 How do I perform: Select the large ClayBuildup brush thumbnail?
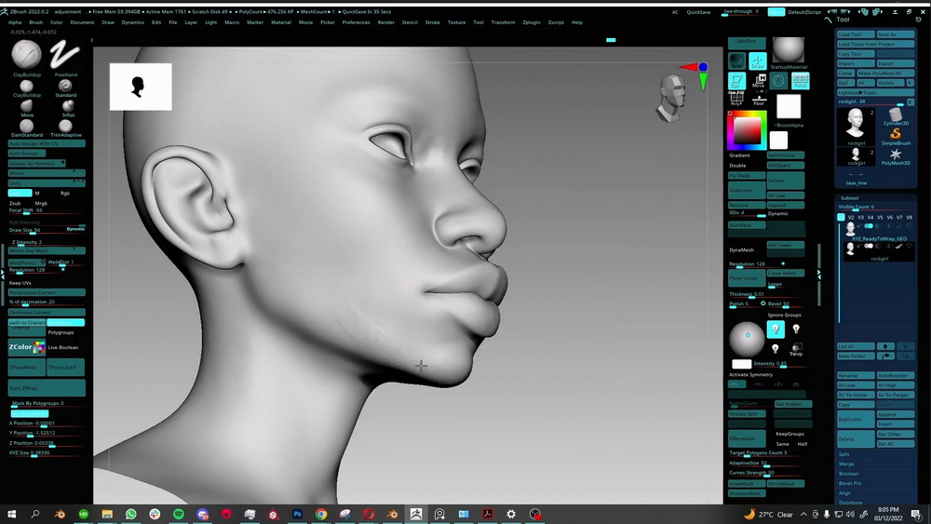point(27,55)
